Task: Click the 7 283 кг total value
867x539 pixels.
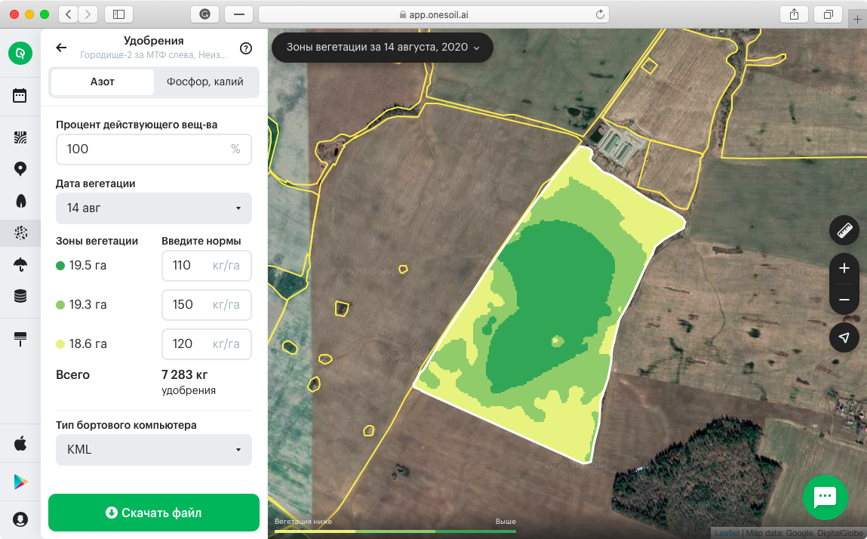Action: pos(185,374)
